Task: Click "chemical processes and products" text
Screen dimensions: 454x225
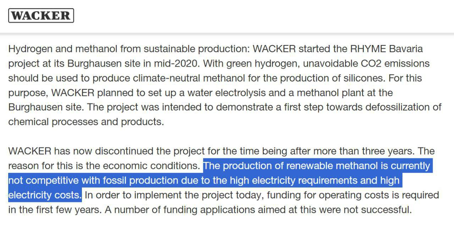Action: click(x=85, y=122)
